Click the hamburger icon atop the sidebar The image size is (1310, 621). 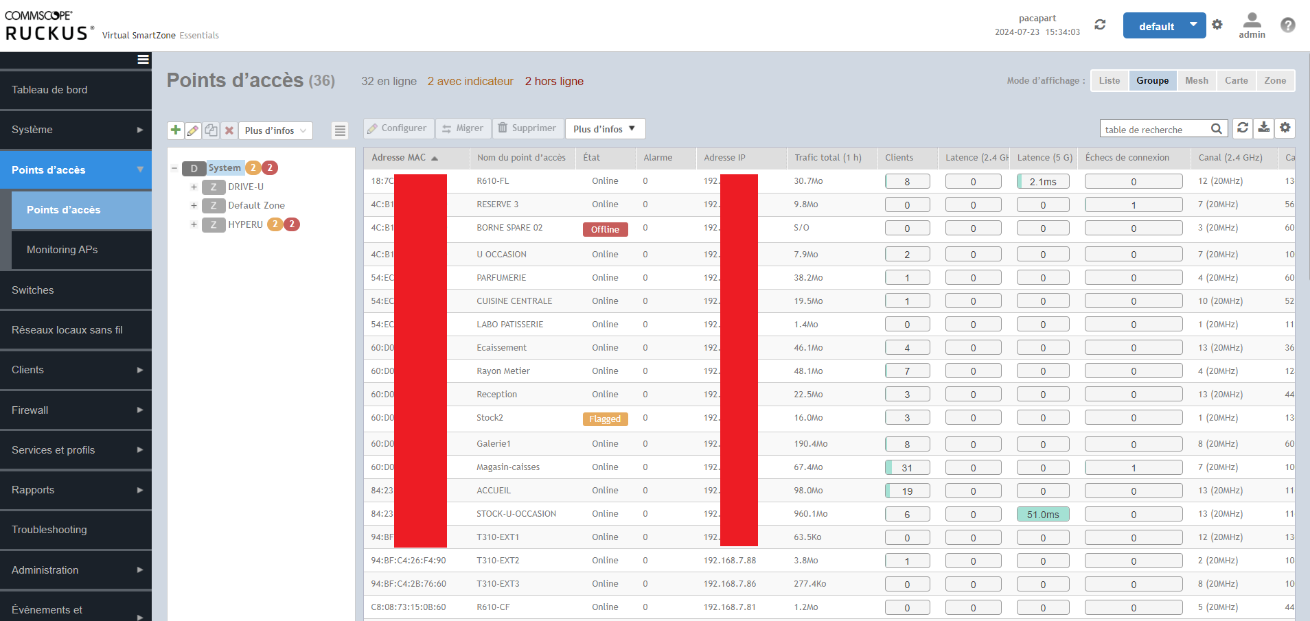pyautogui.click(x=143, y=60)
